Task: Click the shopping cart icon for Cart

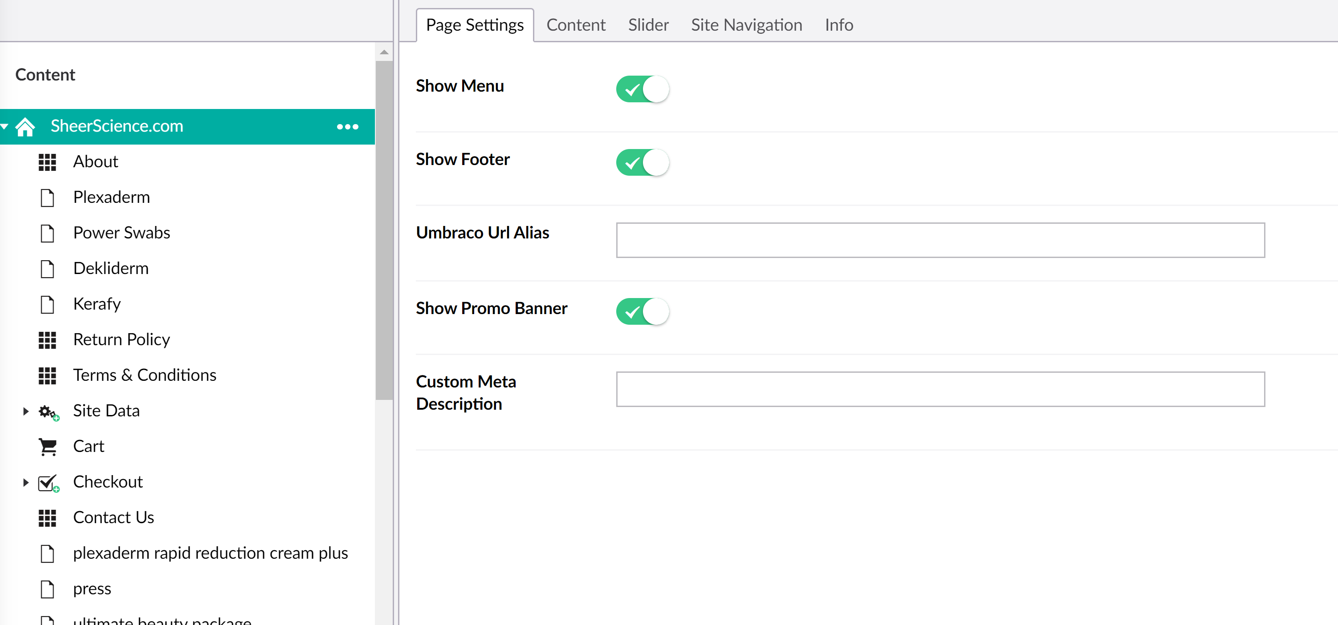Action: coord(48,447)
